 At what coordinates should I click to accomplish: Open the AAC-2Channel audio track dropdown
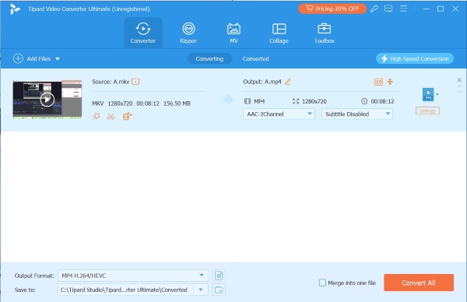(279, 114)
